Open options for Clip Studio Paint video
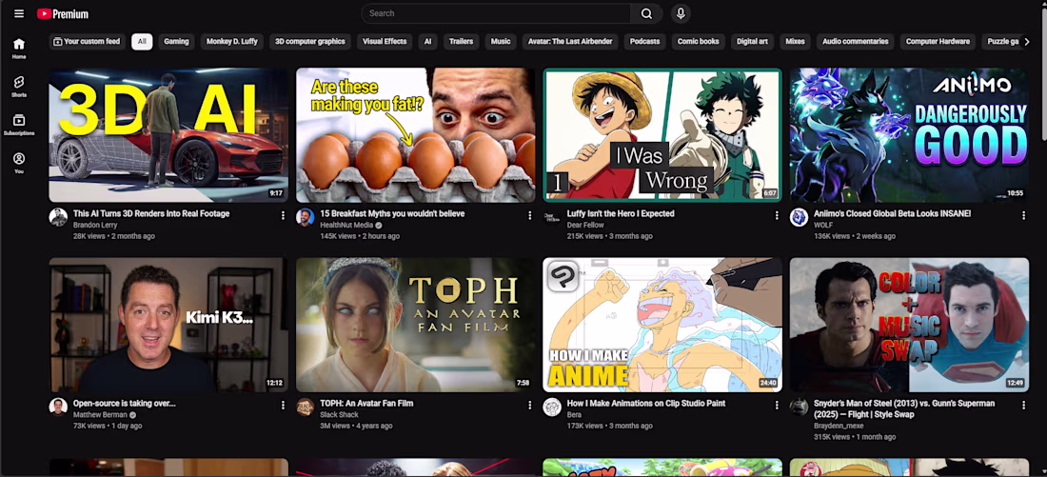 point(777,405)
